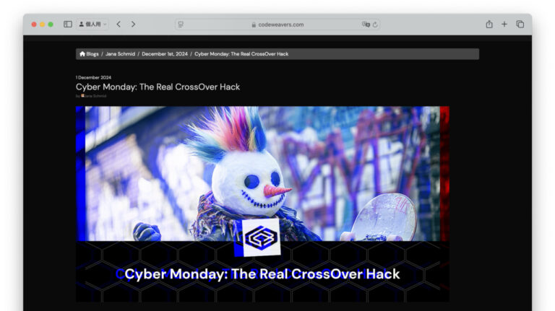Viewport: 555px width, 311px height.
Task: Toggle the Safari sidebar
Action: point(68,24)
